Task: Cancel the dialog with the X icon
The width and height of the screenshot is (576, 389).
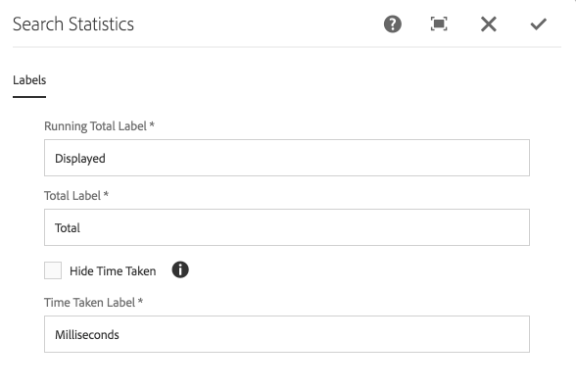Action: (x=489, y=24)
